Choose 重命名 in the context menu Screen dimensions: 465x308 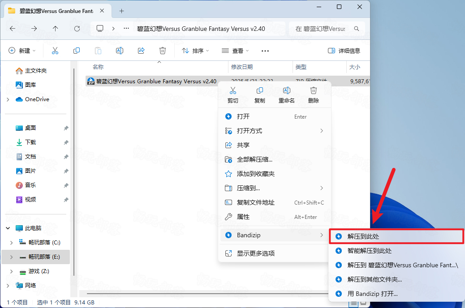click(x=286, y=95)
